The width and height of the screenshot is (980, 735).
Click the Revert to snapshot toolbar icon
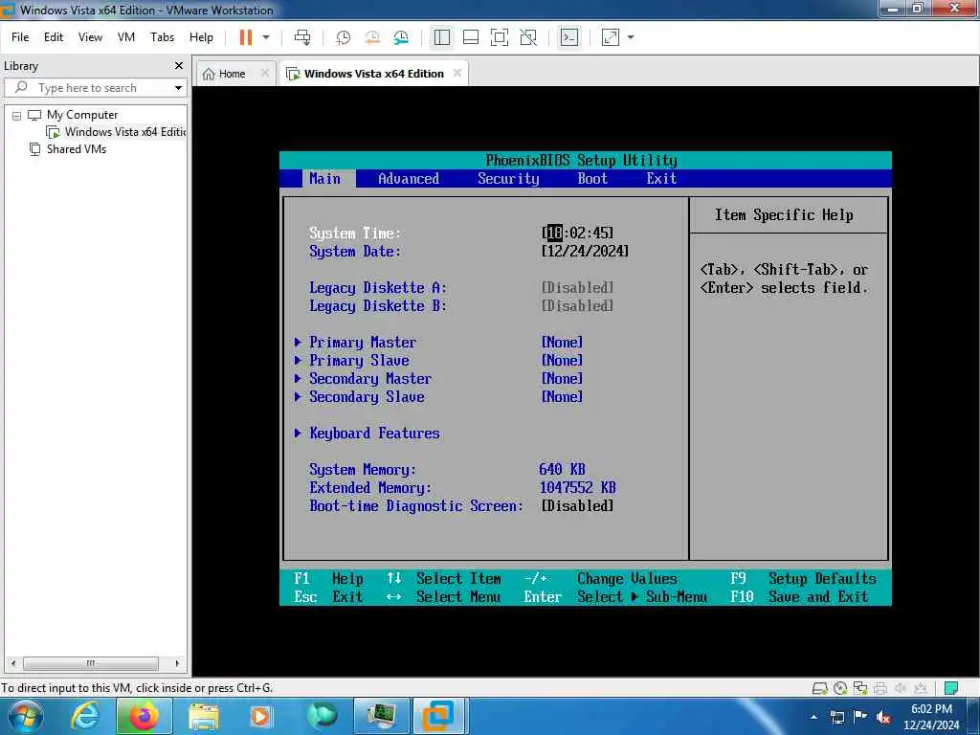click(372, 37)
